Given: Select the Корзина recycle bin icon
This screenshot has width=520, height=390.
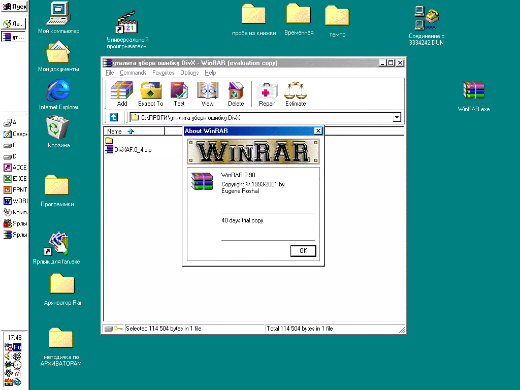Looking at the screenshot, I should click(x=58, y=132).
